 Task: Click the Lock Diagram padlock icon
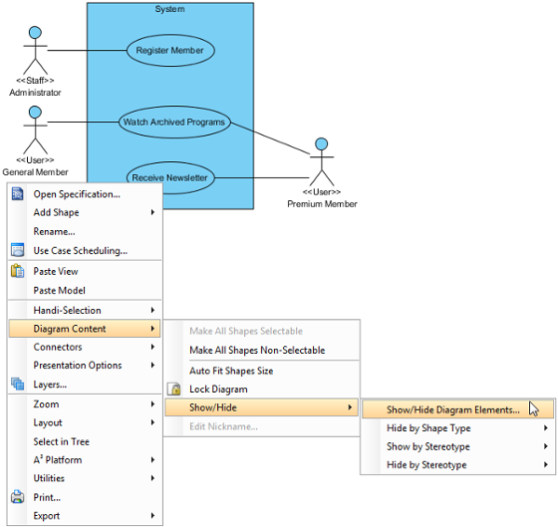pos(174,389)
